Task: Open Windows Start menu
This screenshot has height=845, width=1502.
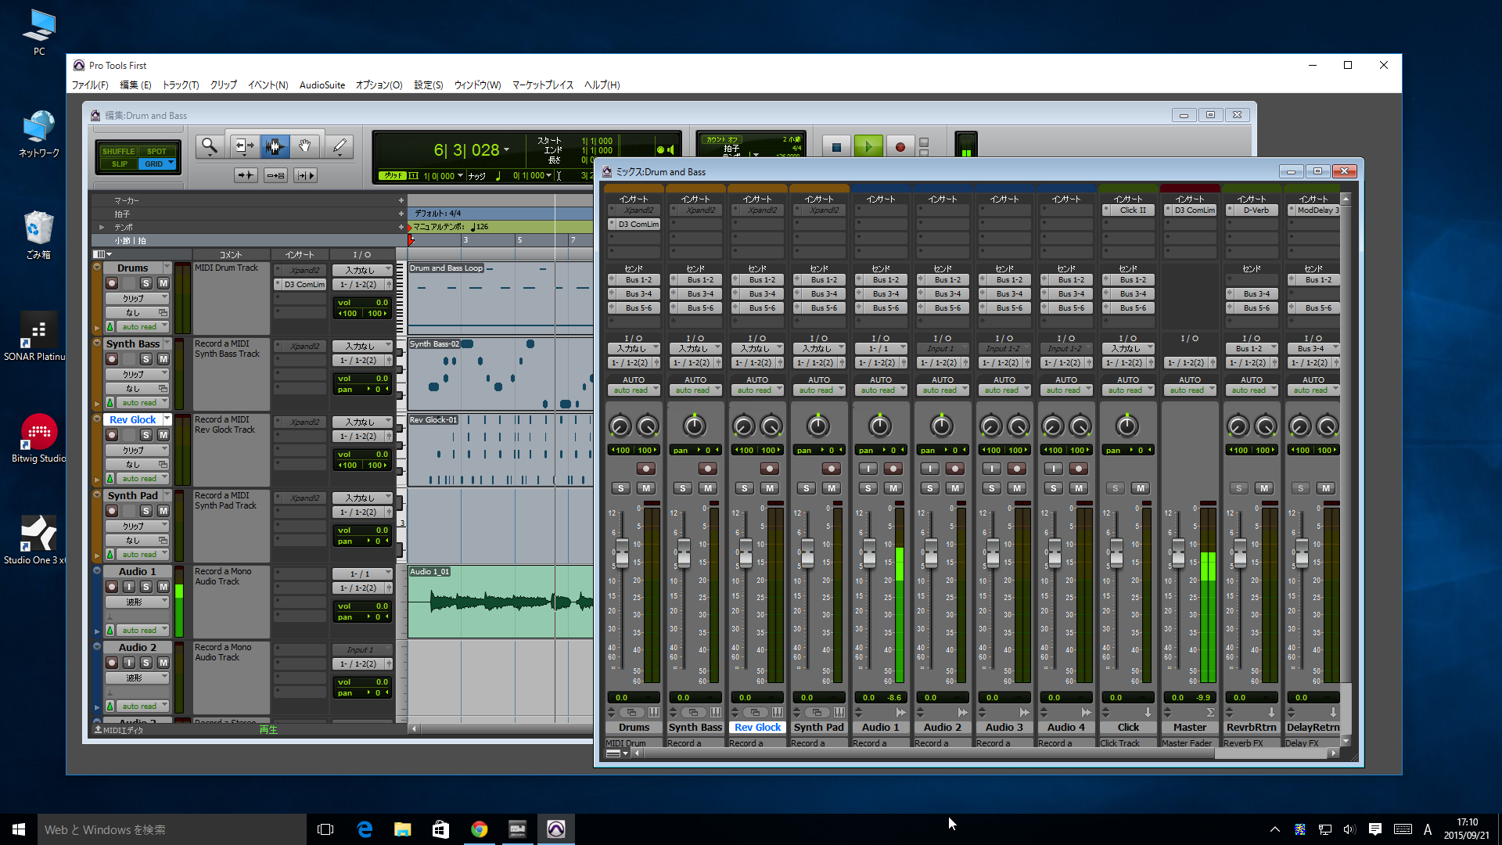Action: 19,829
